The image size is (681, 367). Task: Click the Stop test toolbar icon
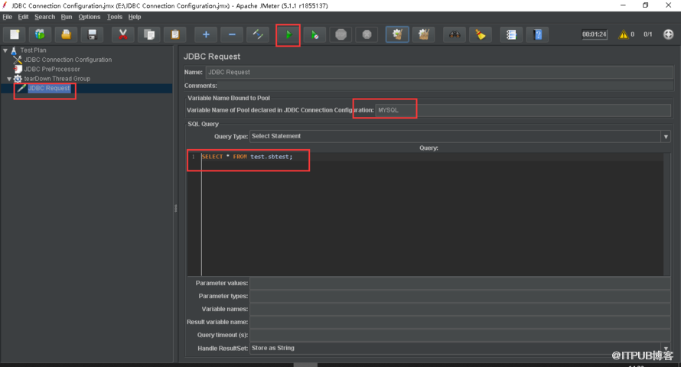pyautogui.click(x=340, y=34)
